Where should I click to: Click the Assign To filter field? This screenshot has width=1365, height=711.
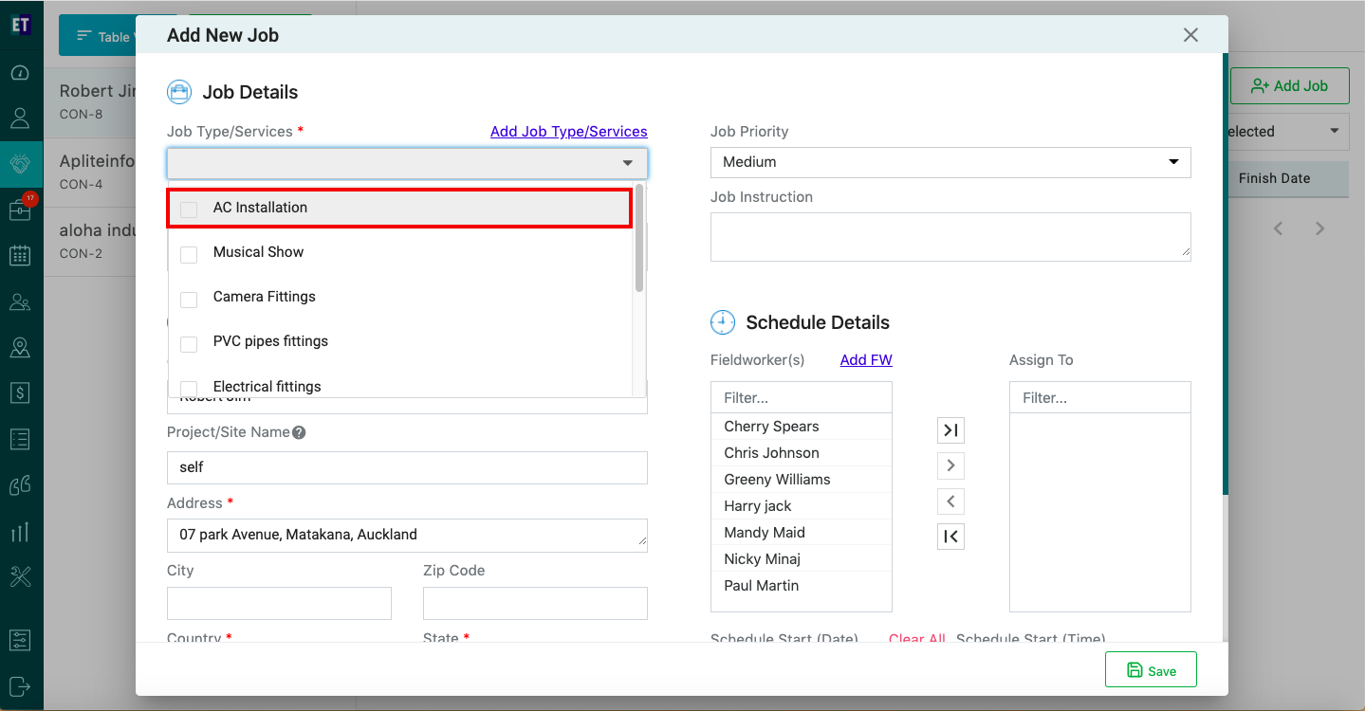1100,398
